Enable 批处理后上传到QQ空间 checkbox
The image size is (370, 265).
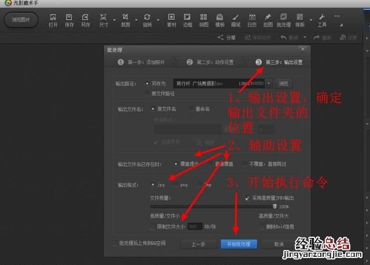(x=114, y=243)
